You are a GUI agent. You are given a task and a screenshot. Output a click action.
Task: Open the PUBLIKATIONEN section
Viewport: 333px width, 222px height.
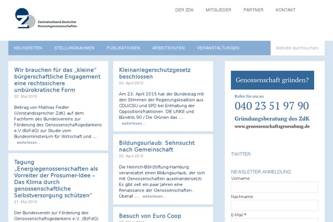click(123, 48)
